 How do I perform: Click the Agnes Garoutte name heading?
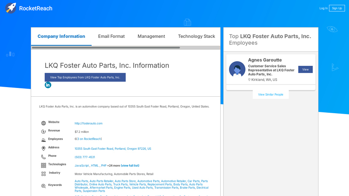coord(265,60)
